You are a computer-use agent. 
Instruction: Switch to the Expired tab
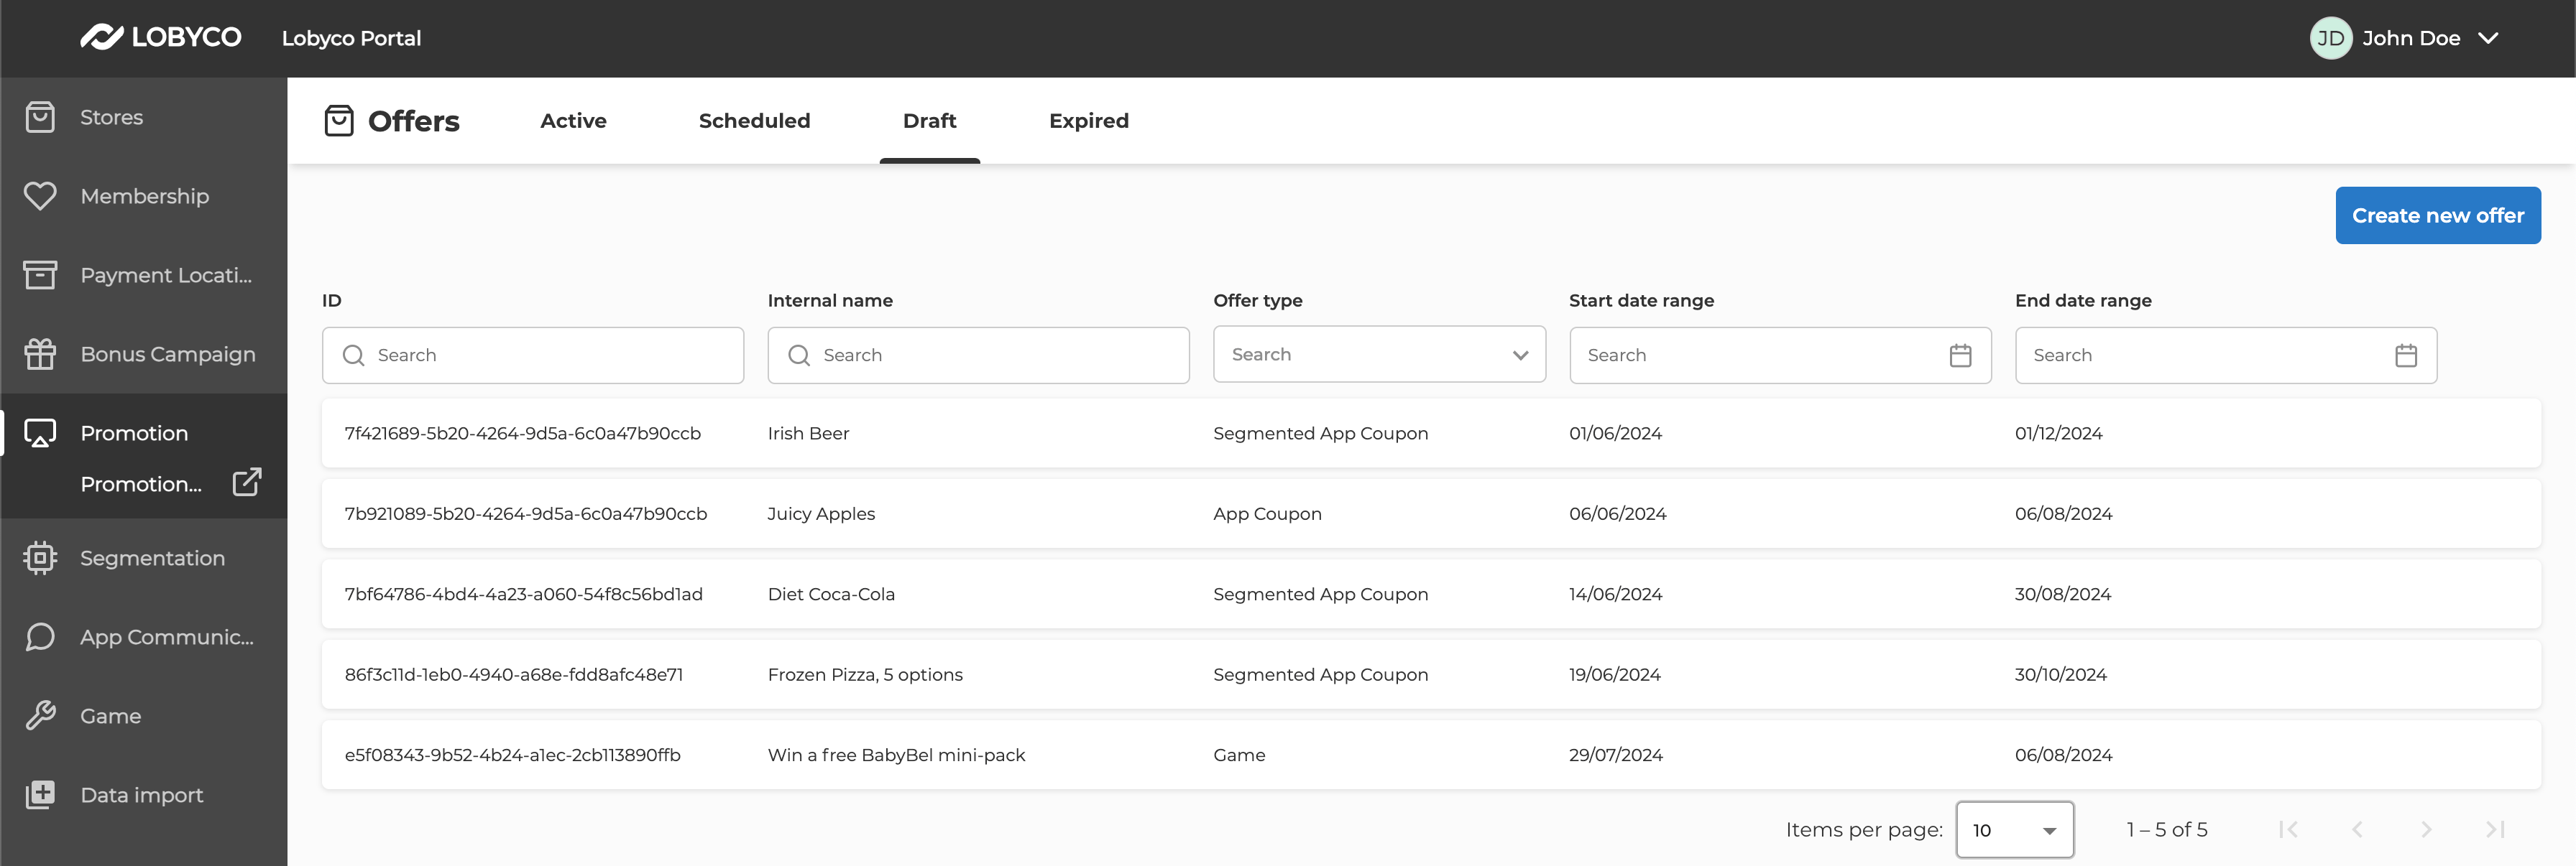point(1088,121)
